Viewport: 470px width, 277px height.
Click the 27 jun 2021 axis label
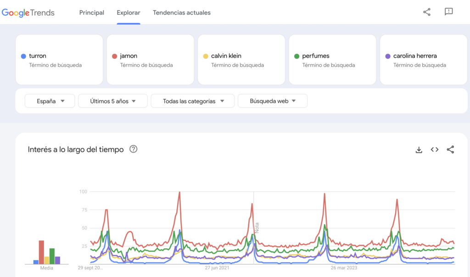(217, 268)
